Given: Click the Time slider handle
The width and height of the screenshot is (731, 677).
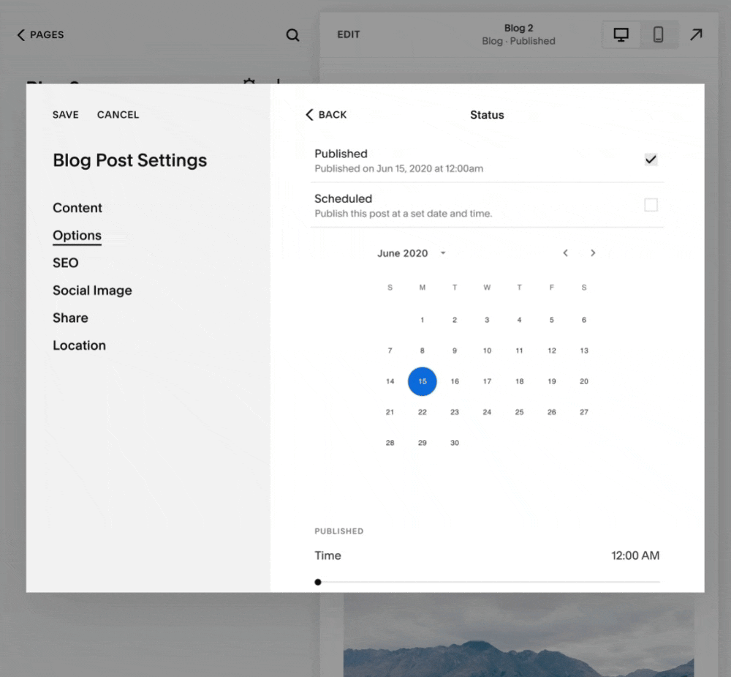Looking at the screenshot, I should click(x=318, y=583).
